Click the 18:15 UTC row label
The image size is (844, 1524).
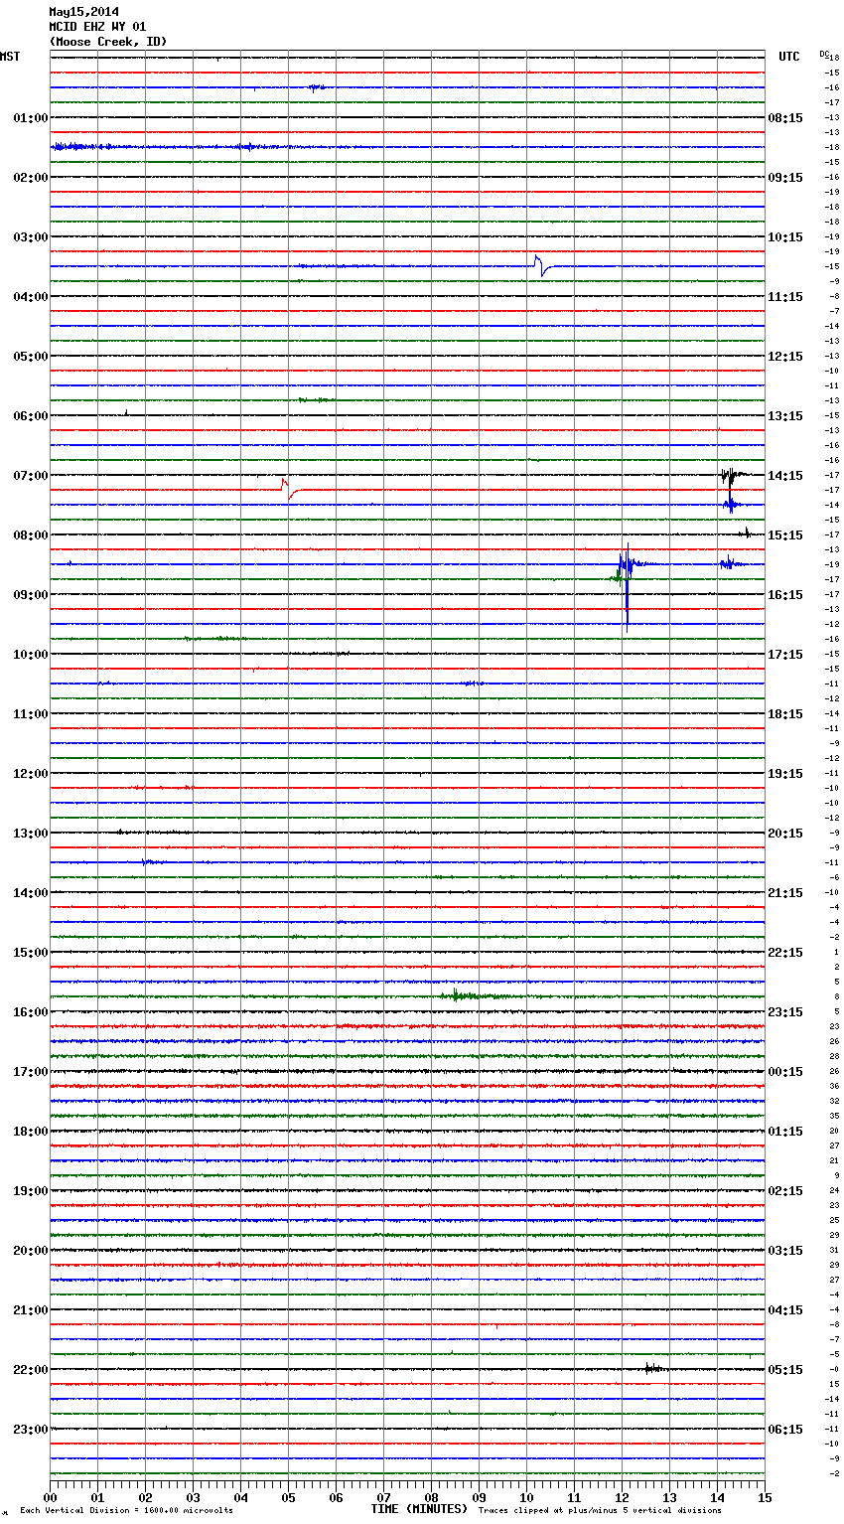[785, 714]
